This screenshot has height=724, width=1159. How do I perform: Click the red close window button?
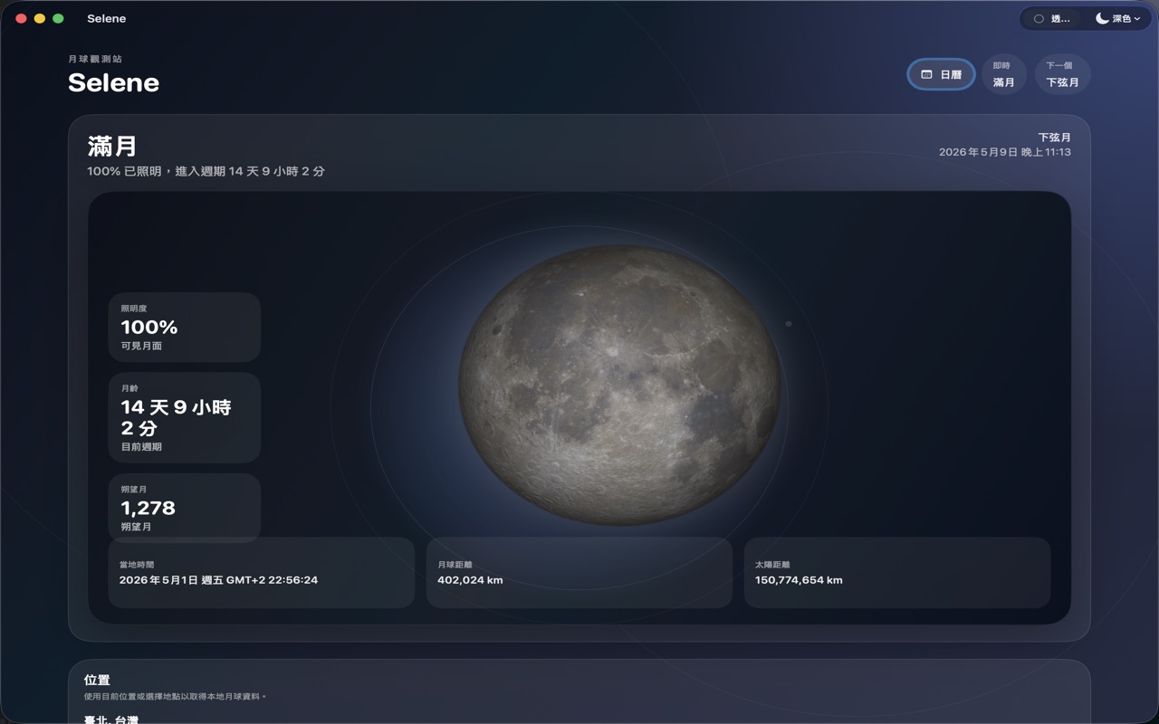click(22, 18)
